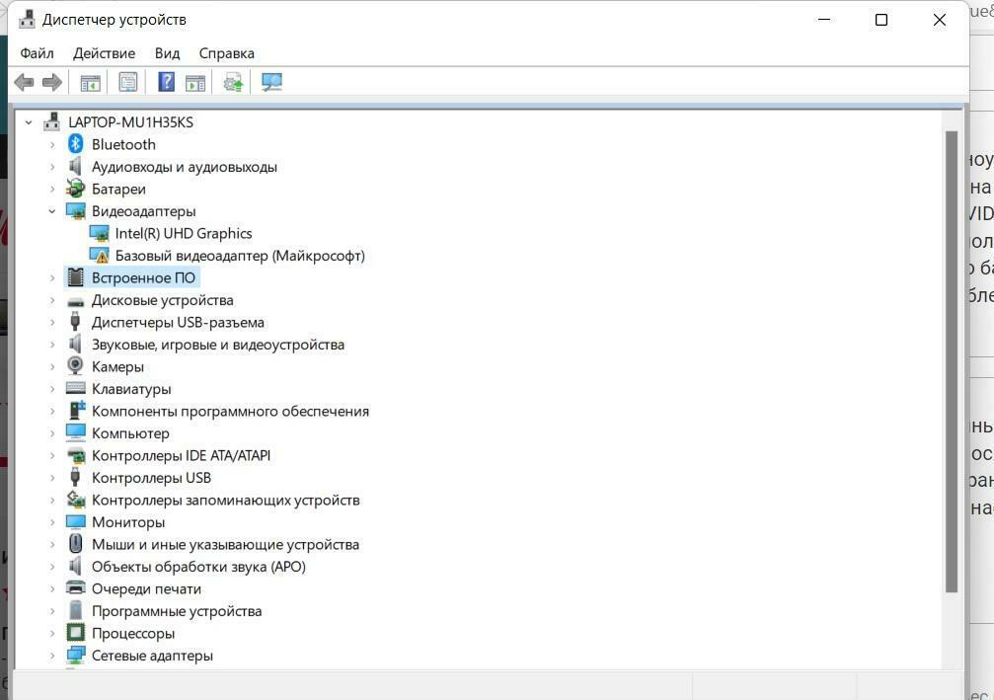
Task: Open the Справка menu
Action: [x=226, y=53]
